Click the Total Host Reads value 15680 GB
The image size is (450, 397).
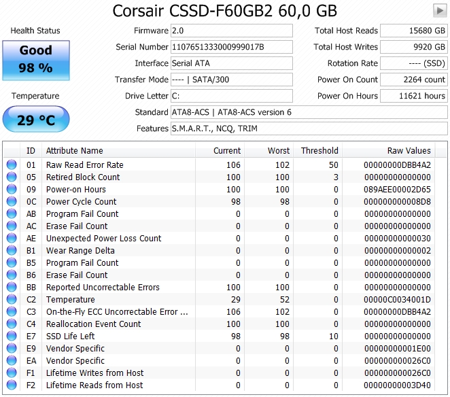click(x=414, y=31)
